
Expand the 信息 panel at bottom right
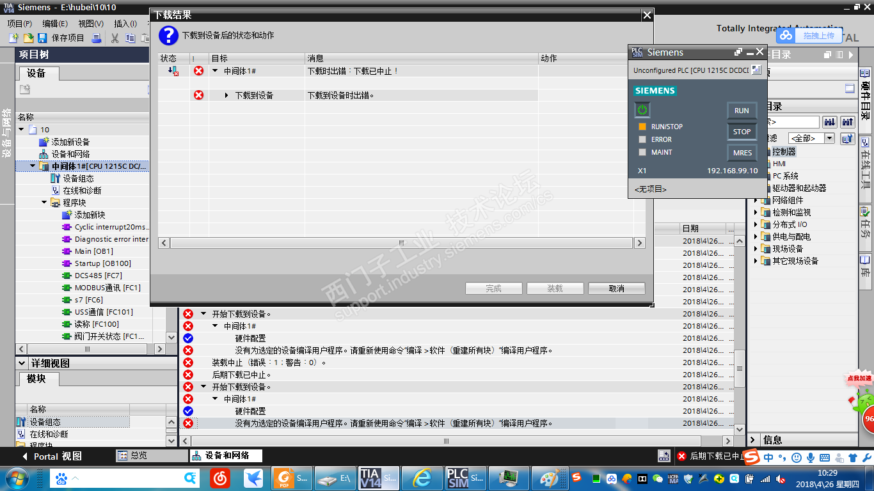point(753,440)
